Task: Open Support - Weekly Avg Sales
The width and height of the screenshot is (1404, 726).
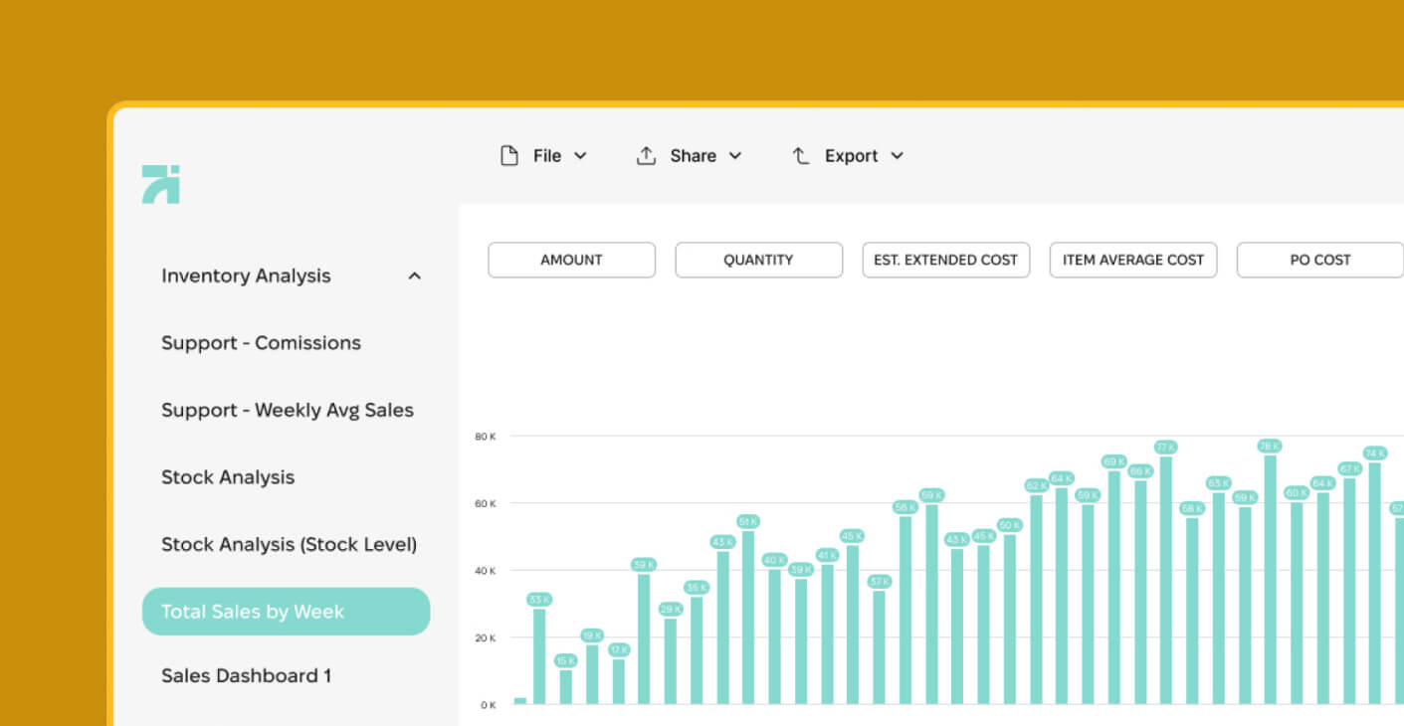Action: pos(287,410)
